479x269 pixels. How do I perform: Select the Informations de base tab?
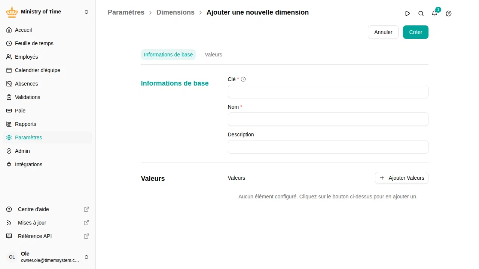click(168, 55)
